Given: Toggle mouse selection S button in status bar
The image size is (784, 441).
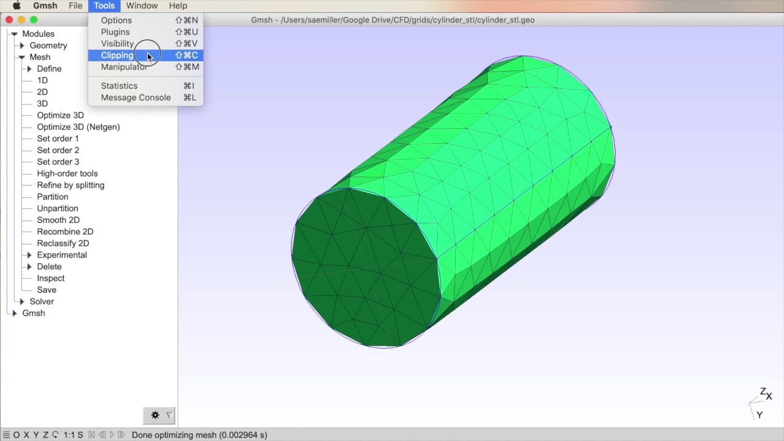Looking at the screenshot, I should click(x=80, y=435).
